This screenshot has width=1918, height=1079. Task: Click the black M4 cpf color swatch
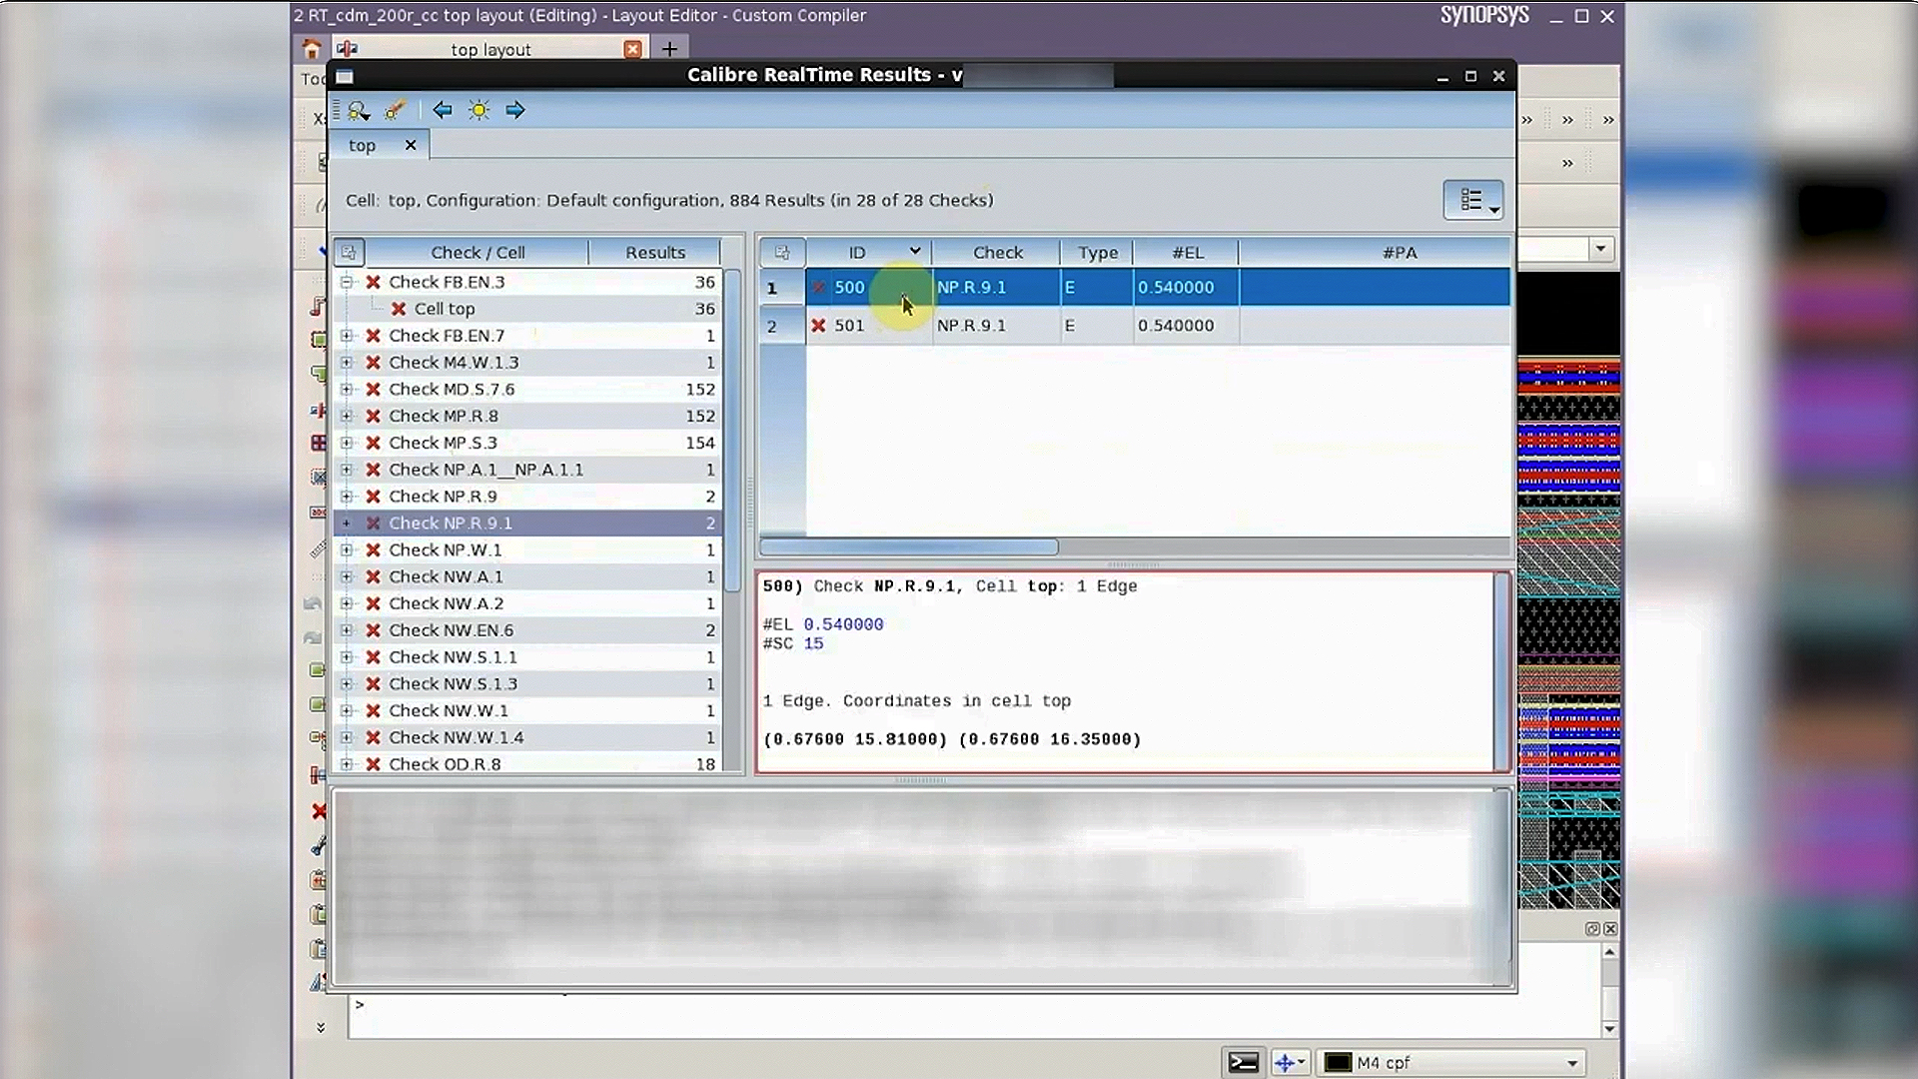tap(1339, 1062)
